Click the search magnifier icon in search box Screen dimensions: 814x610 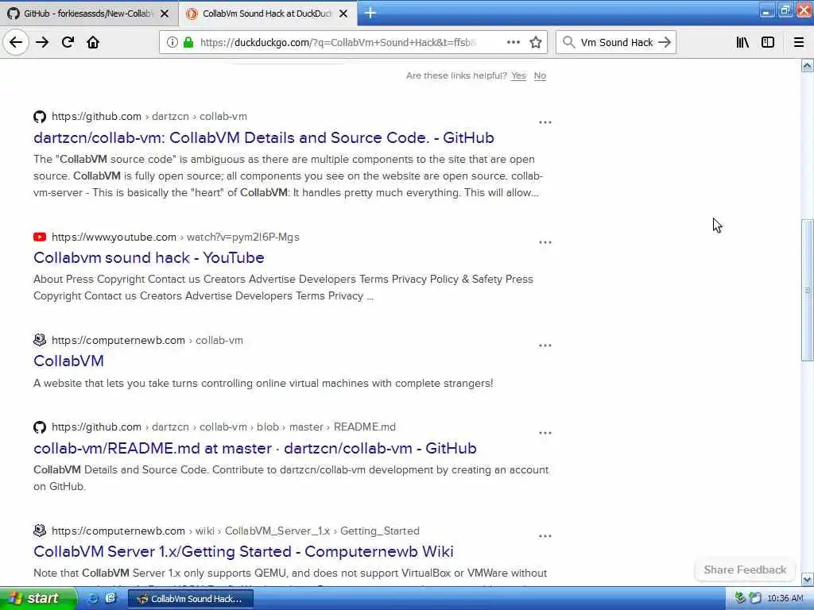[x=568, y=43]
